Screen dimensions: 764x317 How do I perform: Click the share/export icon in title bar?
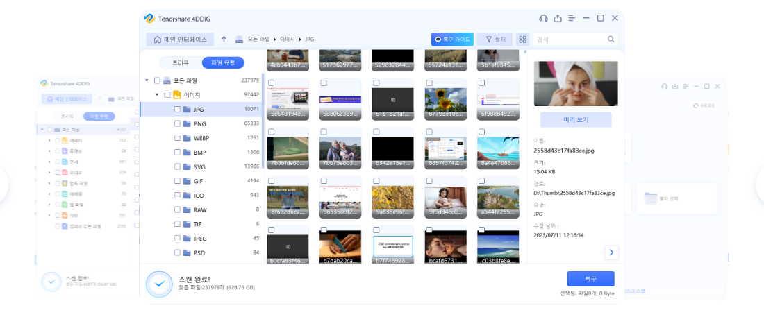[558, 19]
